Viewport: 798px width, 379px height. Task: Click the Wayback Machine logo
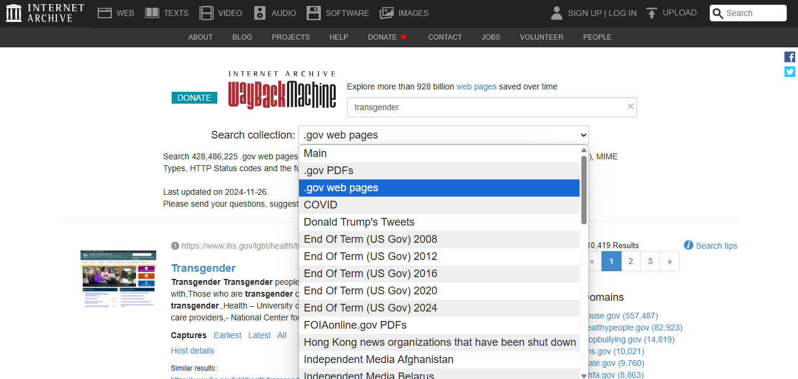coord(282,90)
